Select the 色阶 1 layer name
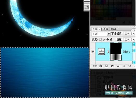This screenshot has height=98, width=136. pyautogui.click(x=126, y=52)
